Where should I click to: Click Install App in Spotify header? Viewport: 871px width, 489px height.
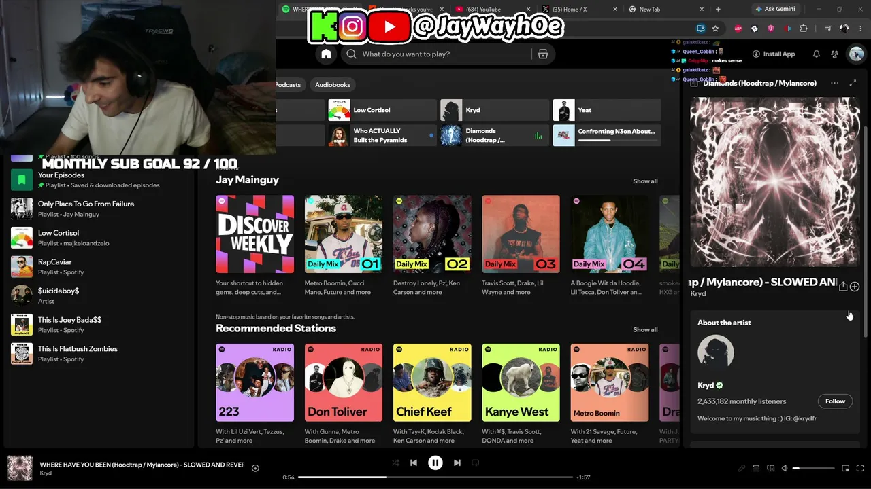click(x=774, y=54)
